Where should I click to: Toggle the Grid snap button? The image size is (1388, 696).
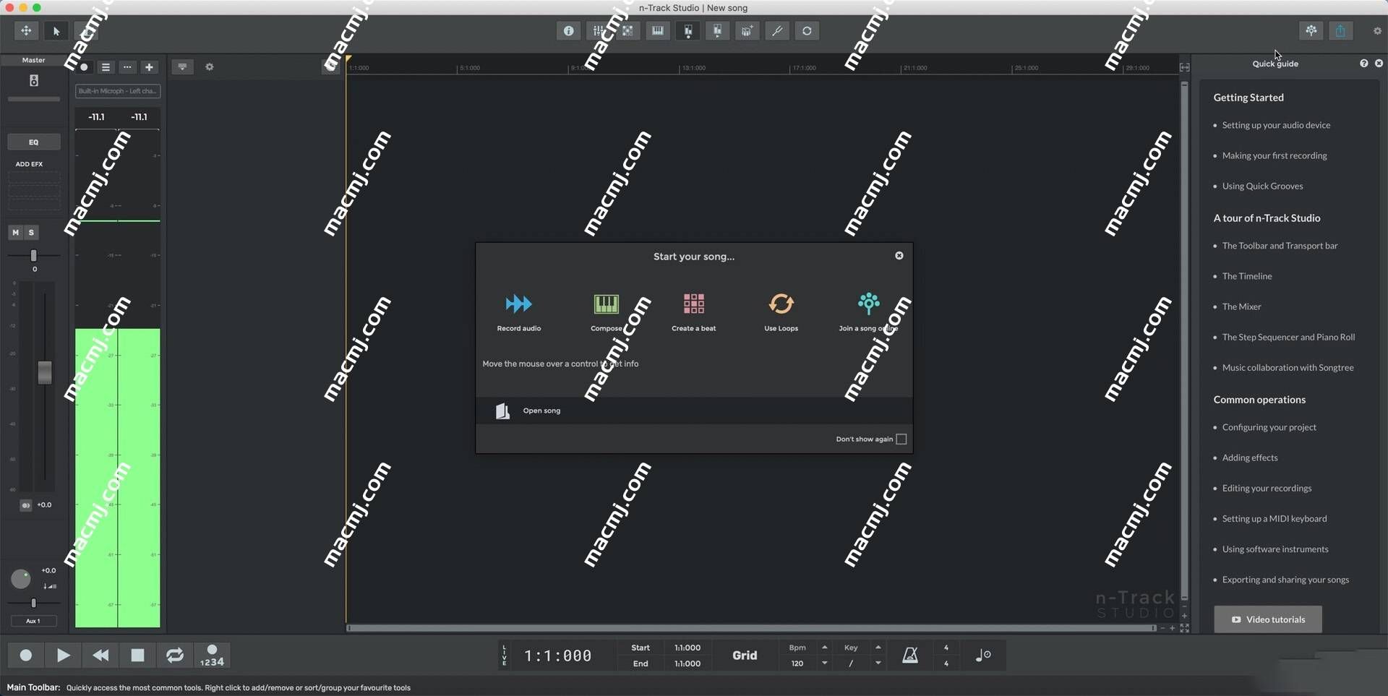click(x=745, y=656)
